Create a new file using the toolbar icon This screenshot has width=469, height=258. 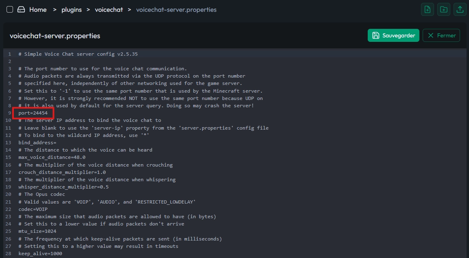point(427,9)
